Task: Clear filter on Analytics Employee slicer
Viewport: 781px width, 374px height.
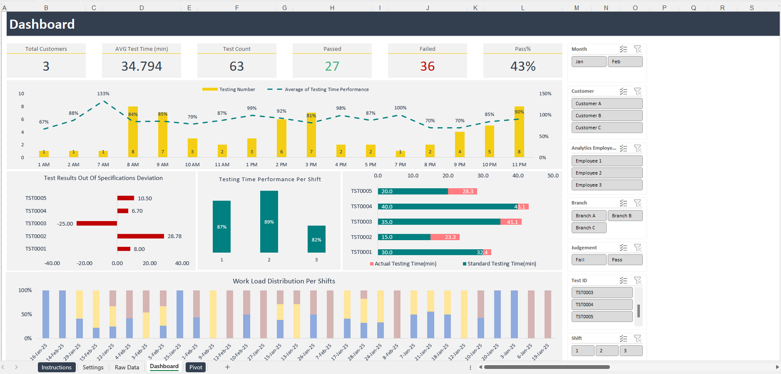Action: (637, 148)
